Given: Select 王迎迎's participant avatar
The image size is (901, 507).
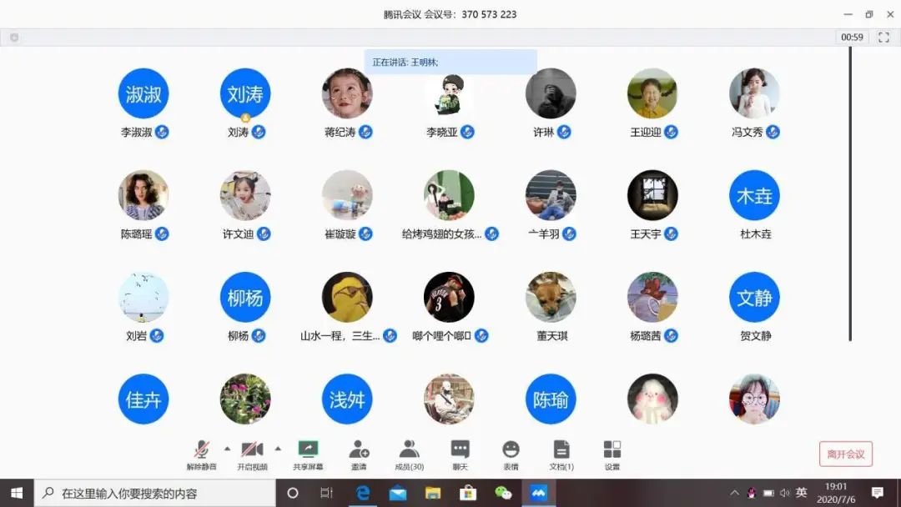Looking at the screenshot, I should [652, 93].
